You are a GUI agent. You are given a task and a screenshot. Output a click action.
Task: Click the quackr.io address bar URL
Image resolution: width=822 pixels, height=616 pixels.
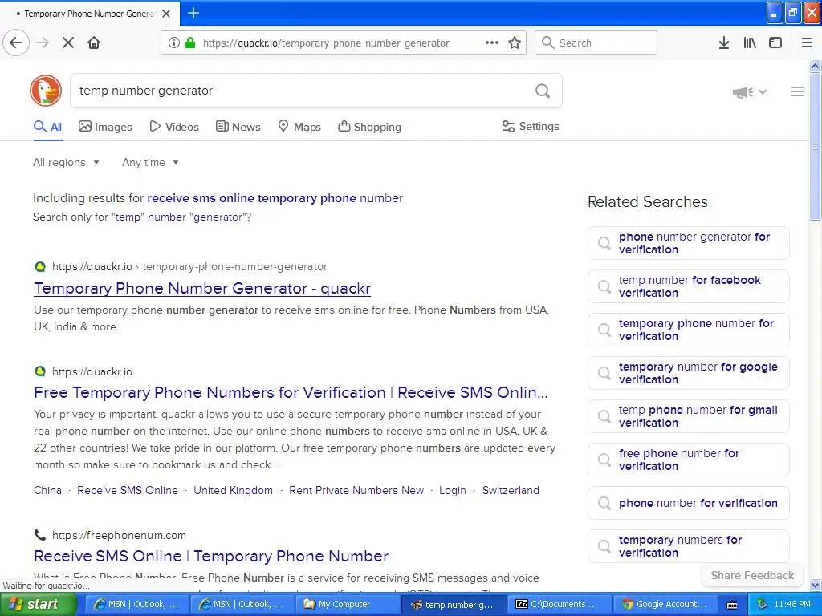click(326, 43)
